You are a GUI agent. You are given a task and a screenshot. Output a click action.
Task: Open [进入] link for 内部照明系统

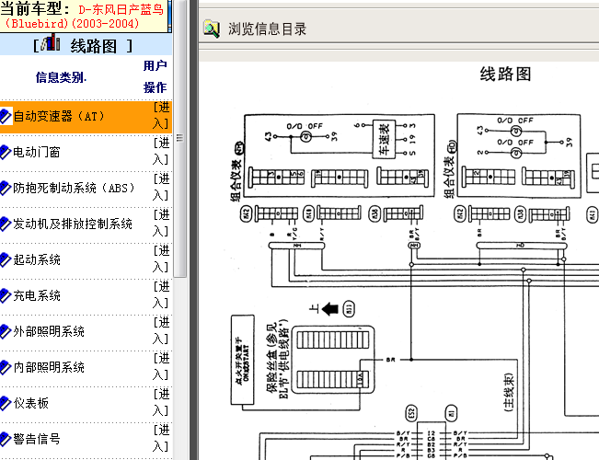click(x=161, y=367)
